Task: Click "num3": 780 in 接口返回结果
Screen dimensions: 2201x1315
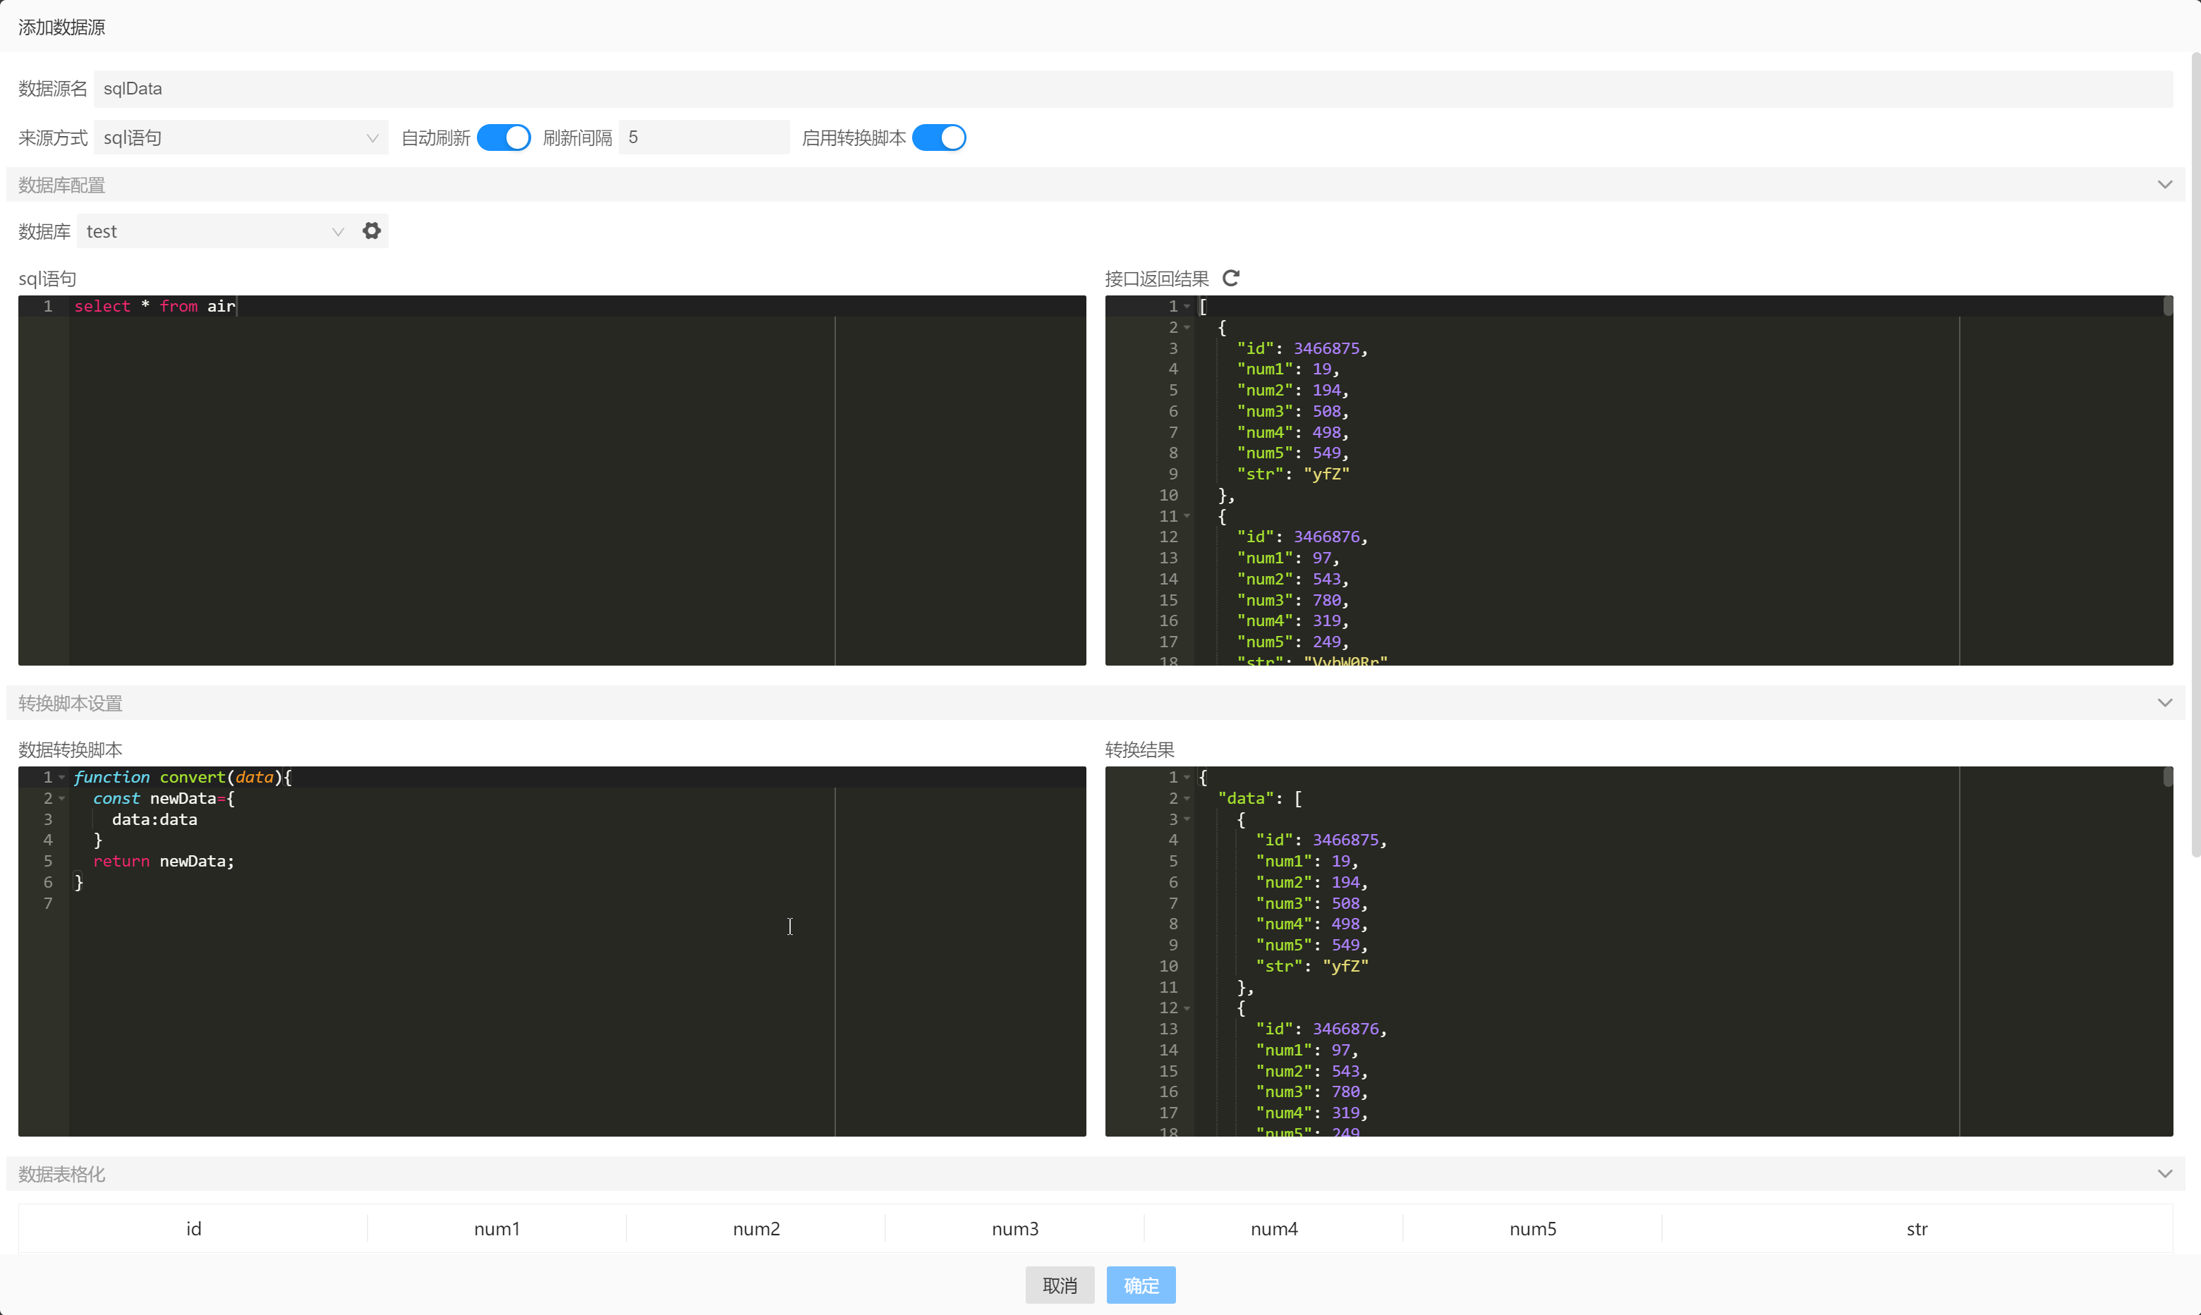Action: (x=1292, y=600)
